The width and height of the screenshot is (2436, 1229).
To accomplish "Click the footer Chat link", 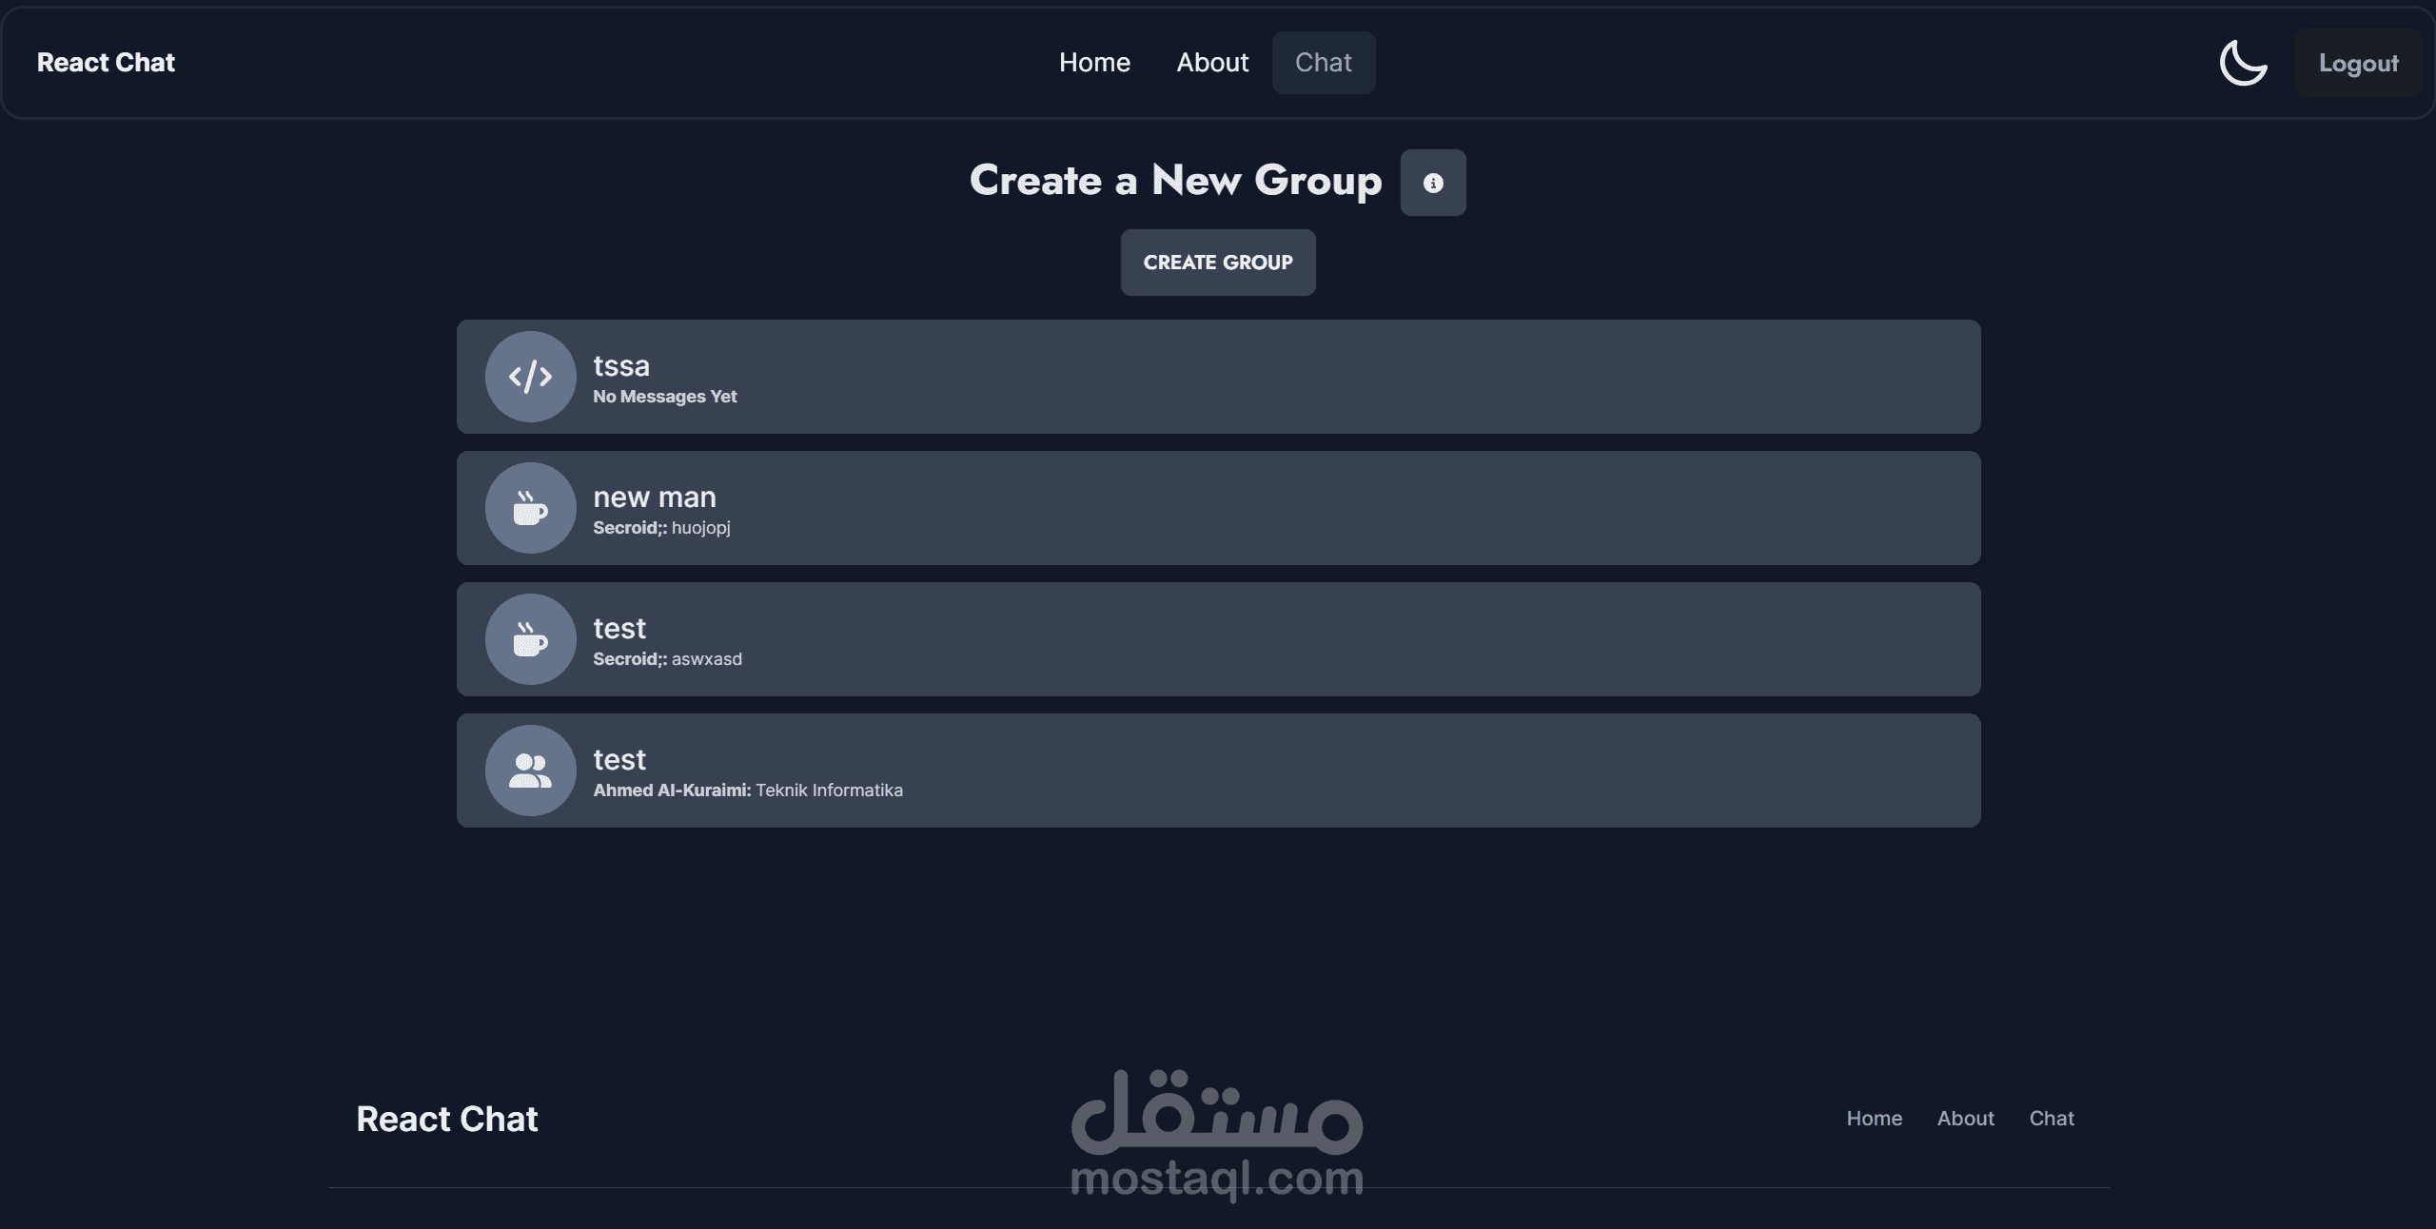I will click(x=2051, y=1119).
